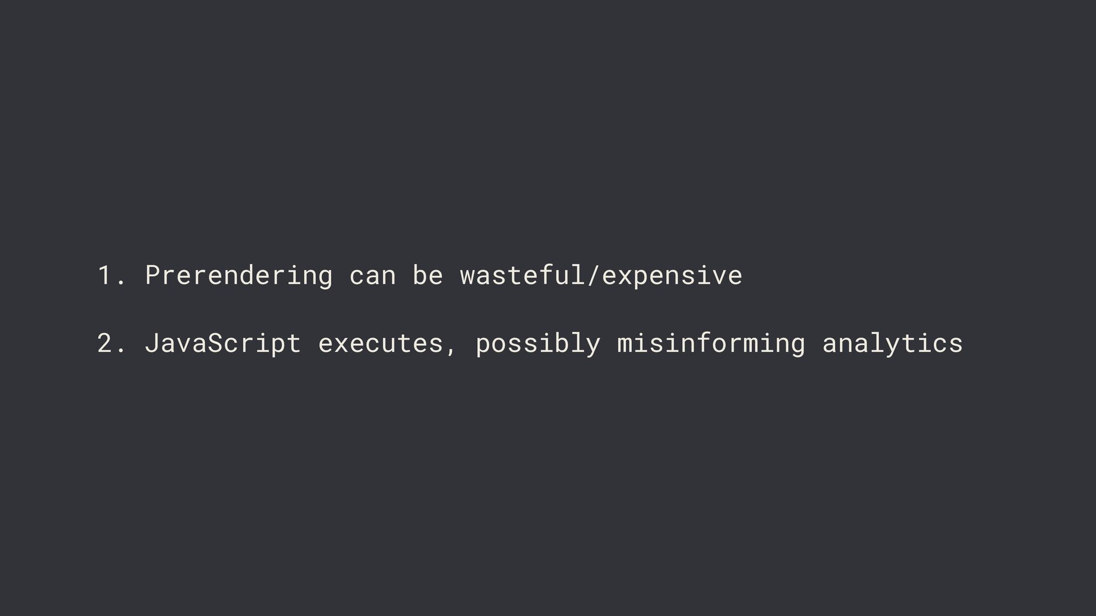
Task: Click the period after the number 2
Action: pyautogui.click(x=120, y=350)
